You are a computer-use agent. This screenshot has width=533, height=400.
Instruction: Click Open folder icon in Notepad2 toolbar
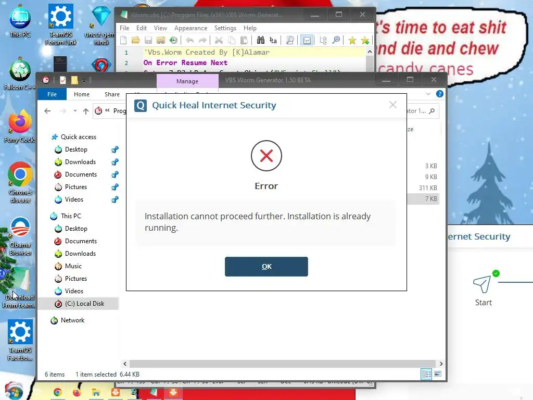(x=136, y=41)
